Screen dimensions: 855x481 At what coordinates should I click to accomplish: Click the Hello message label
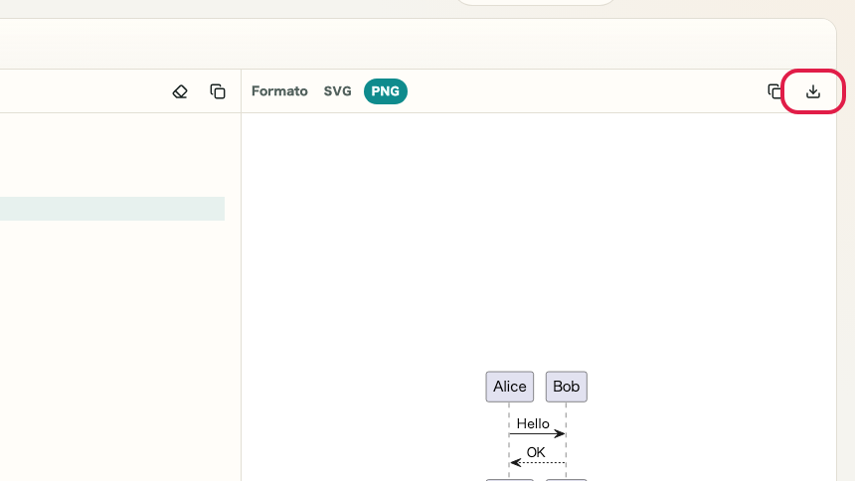pyautogui.click(x=533, y=423)
